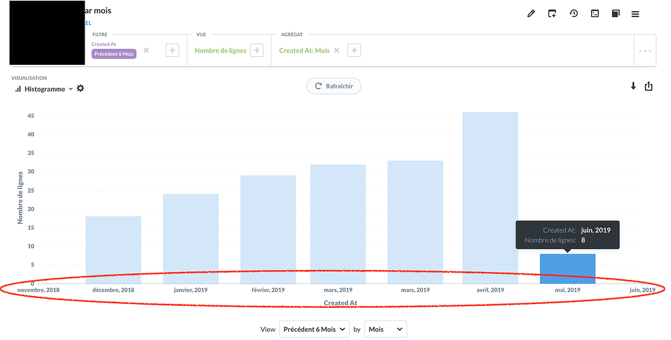Viewport: 671px width, 340px height.
Task: Click Nombre de lignes metric
Action: [220, 50]
